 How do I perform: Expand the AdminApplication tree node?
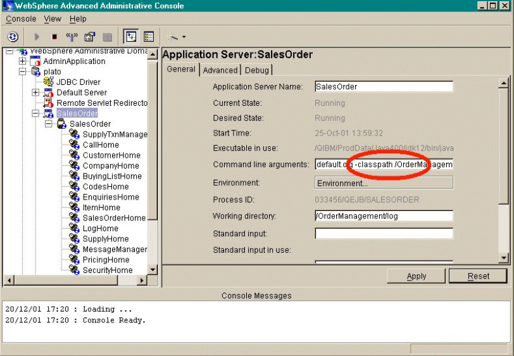click(22, 61)
